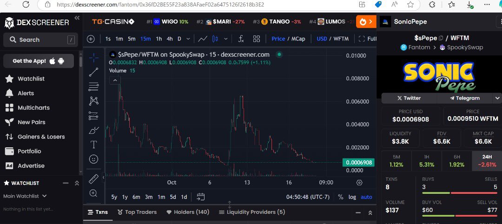Select the brush drawing tool

tap(93, 130)
